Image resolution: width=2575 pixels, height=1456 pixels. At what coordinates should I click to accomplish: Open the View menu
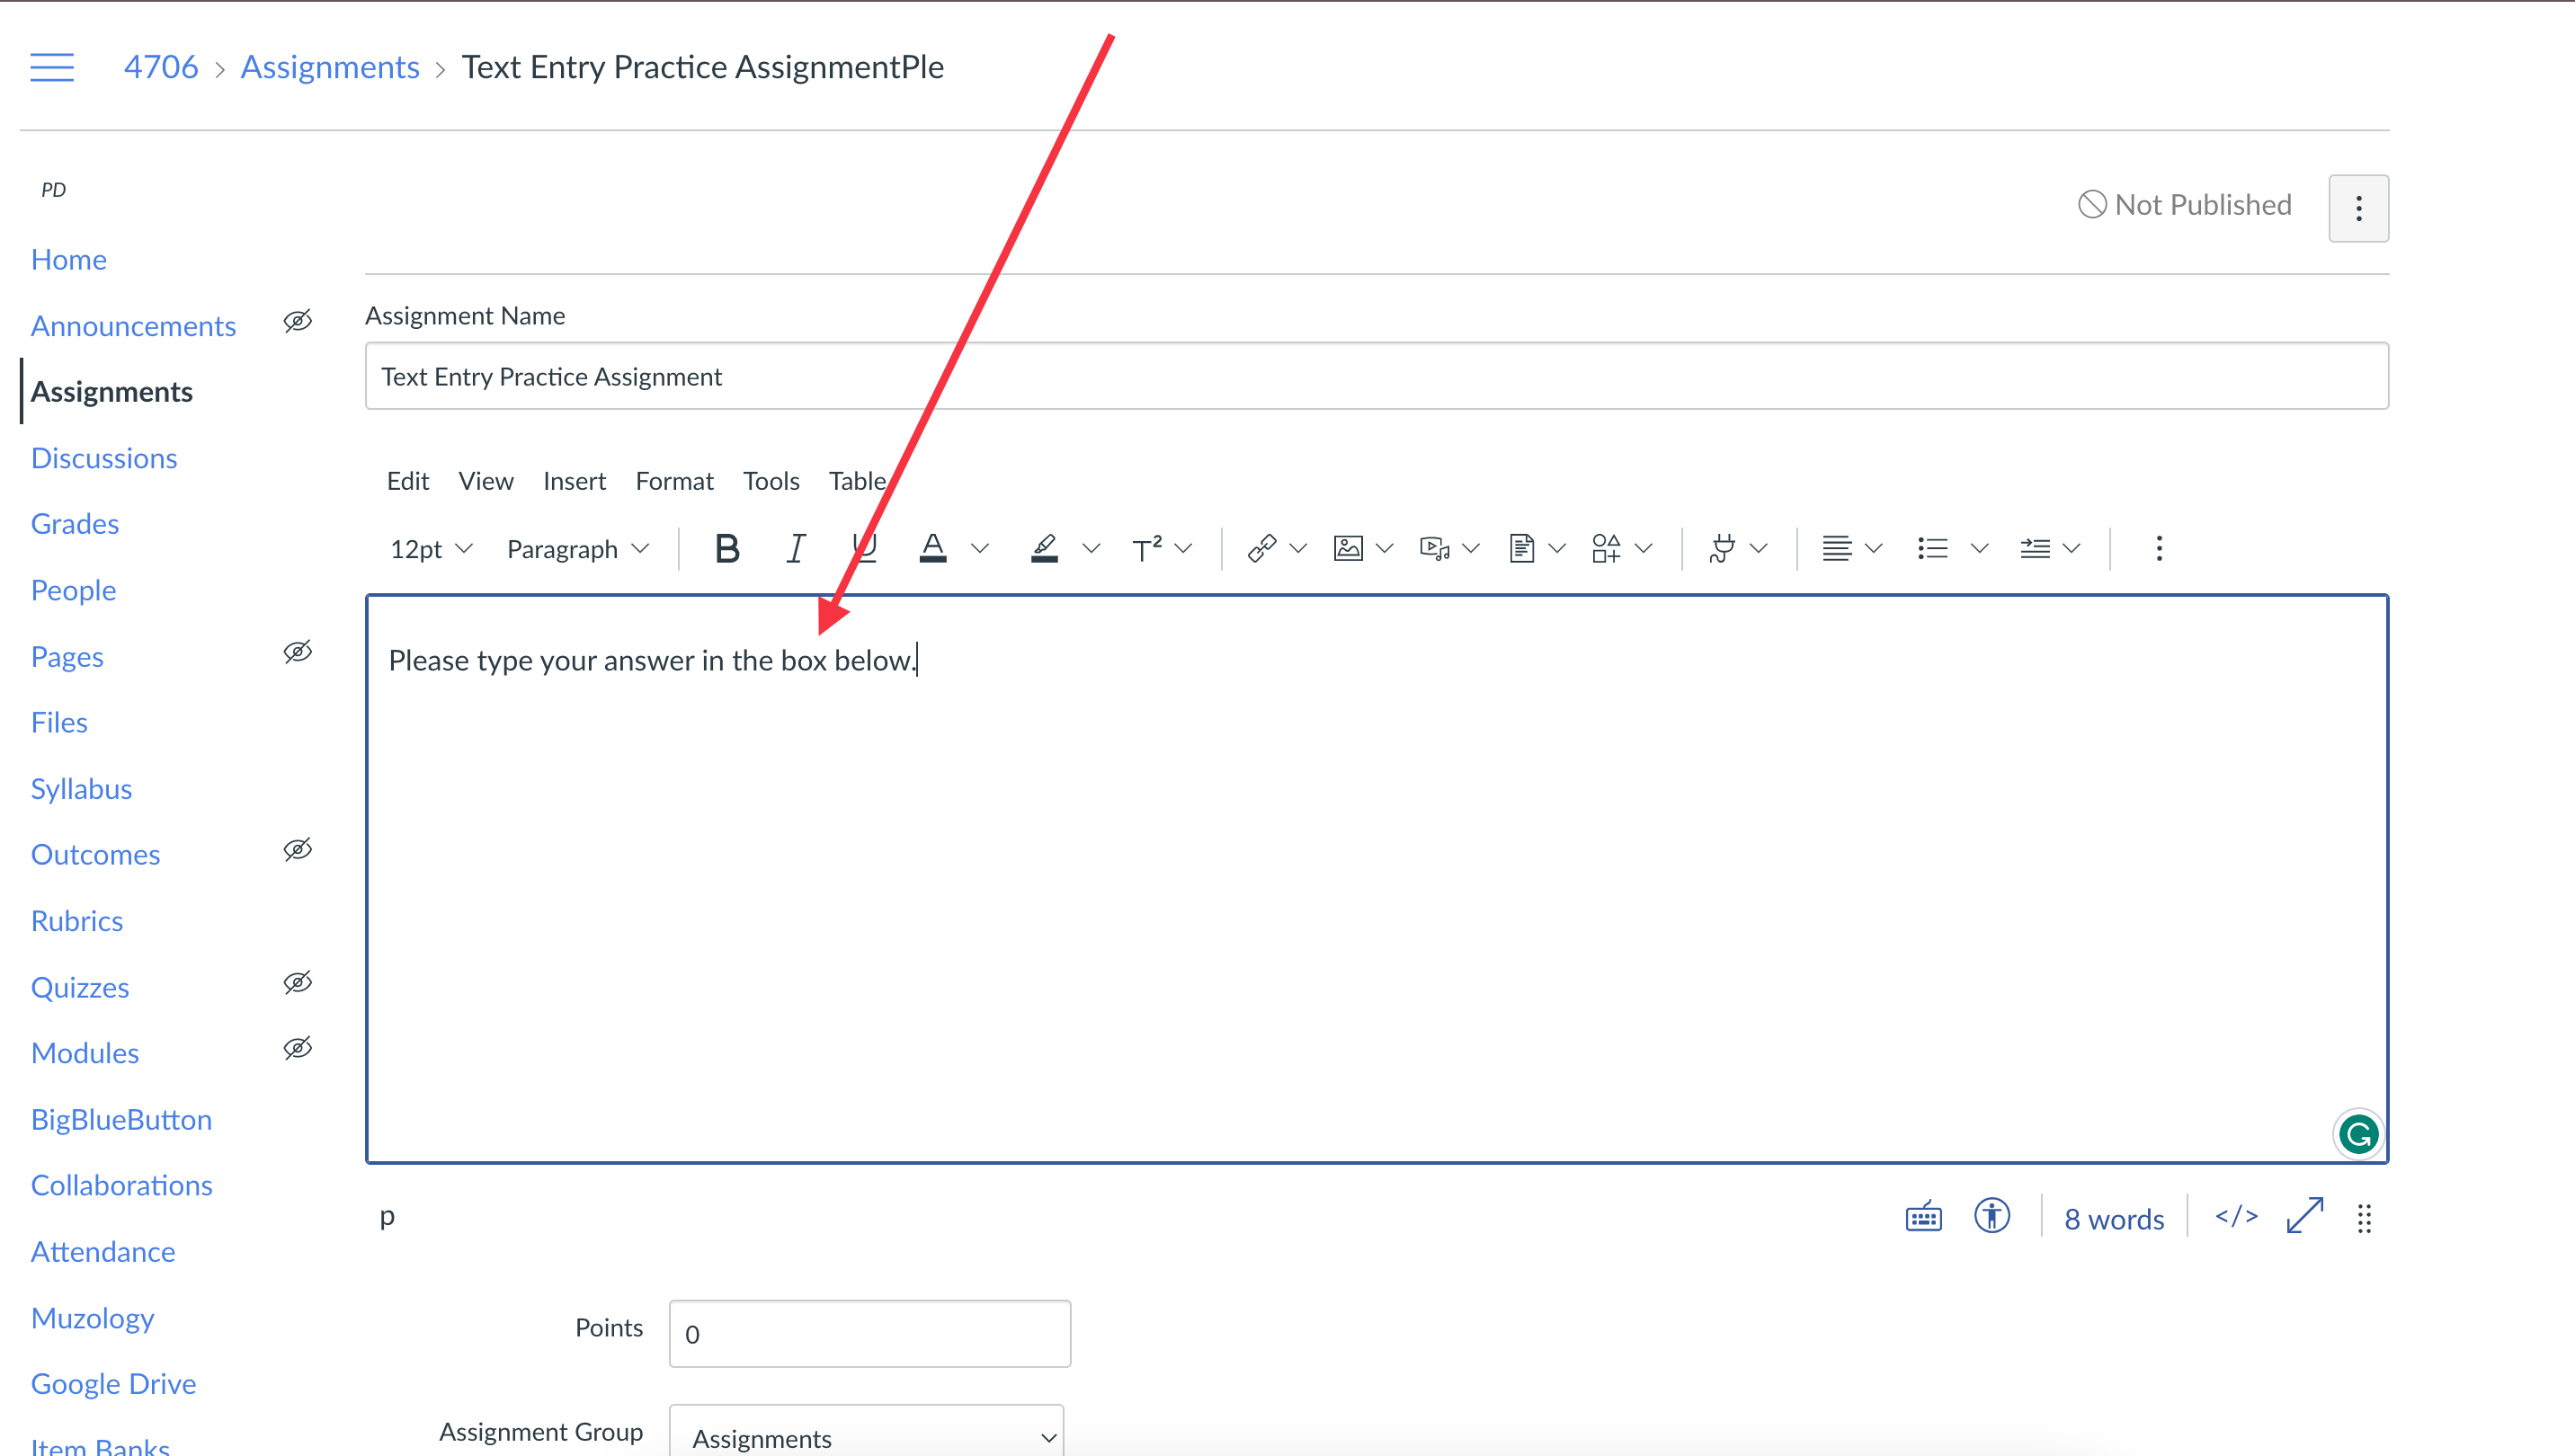[486, 481]
